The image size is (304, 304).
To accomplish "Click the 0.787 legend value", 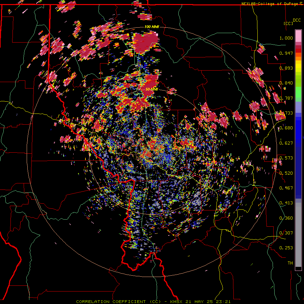I will click(286, 98).
